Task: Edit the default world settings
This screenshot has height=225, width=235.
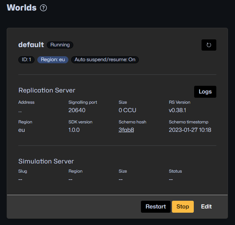Action: click(x=206, y=207)
